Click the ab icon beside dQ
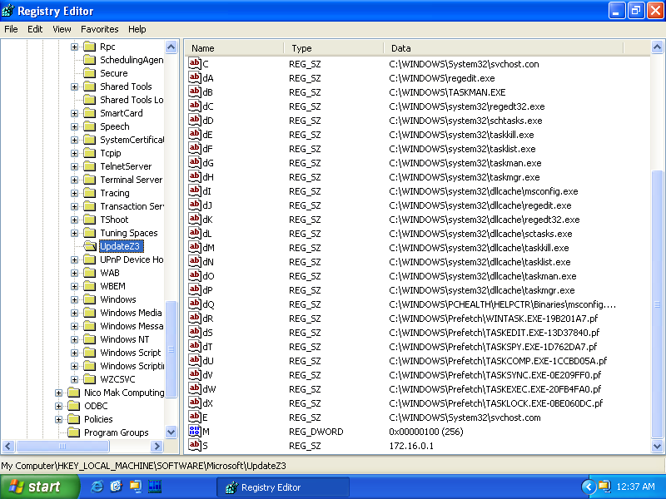Screen dimensions: 666x499 tap(195, 304)
